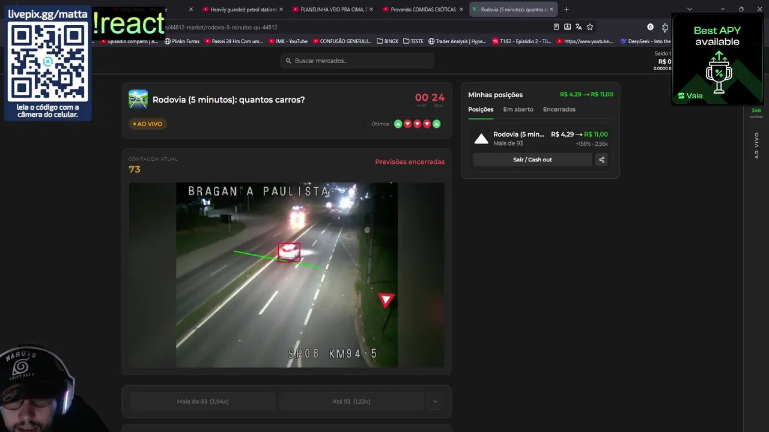Click the live highway camera video feed

pos(287,275)
